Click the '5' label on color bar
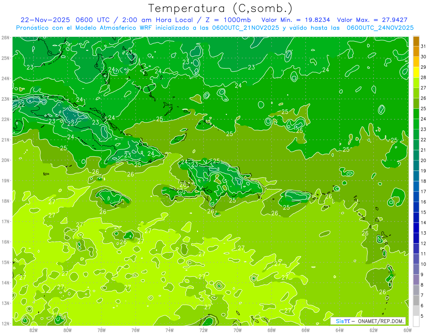433x335 pixels. (422, 316)
